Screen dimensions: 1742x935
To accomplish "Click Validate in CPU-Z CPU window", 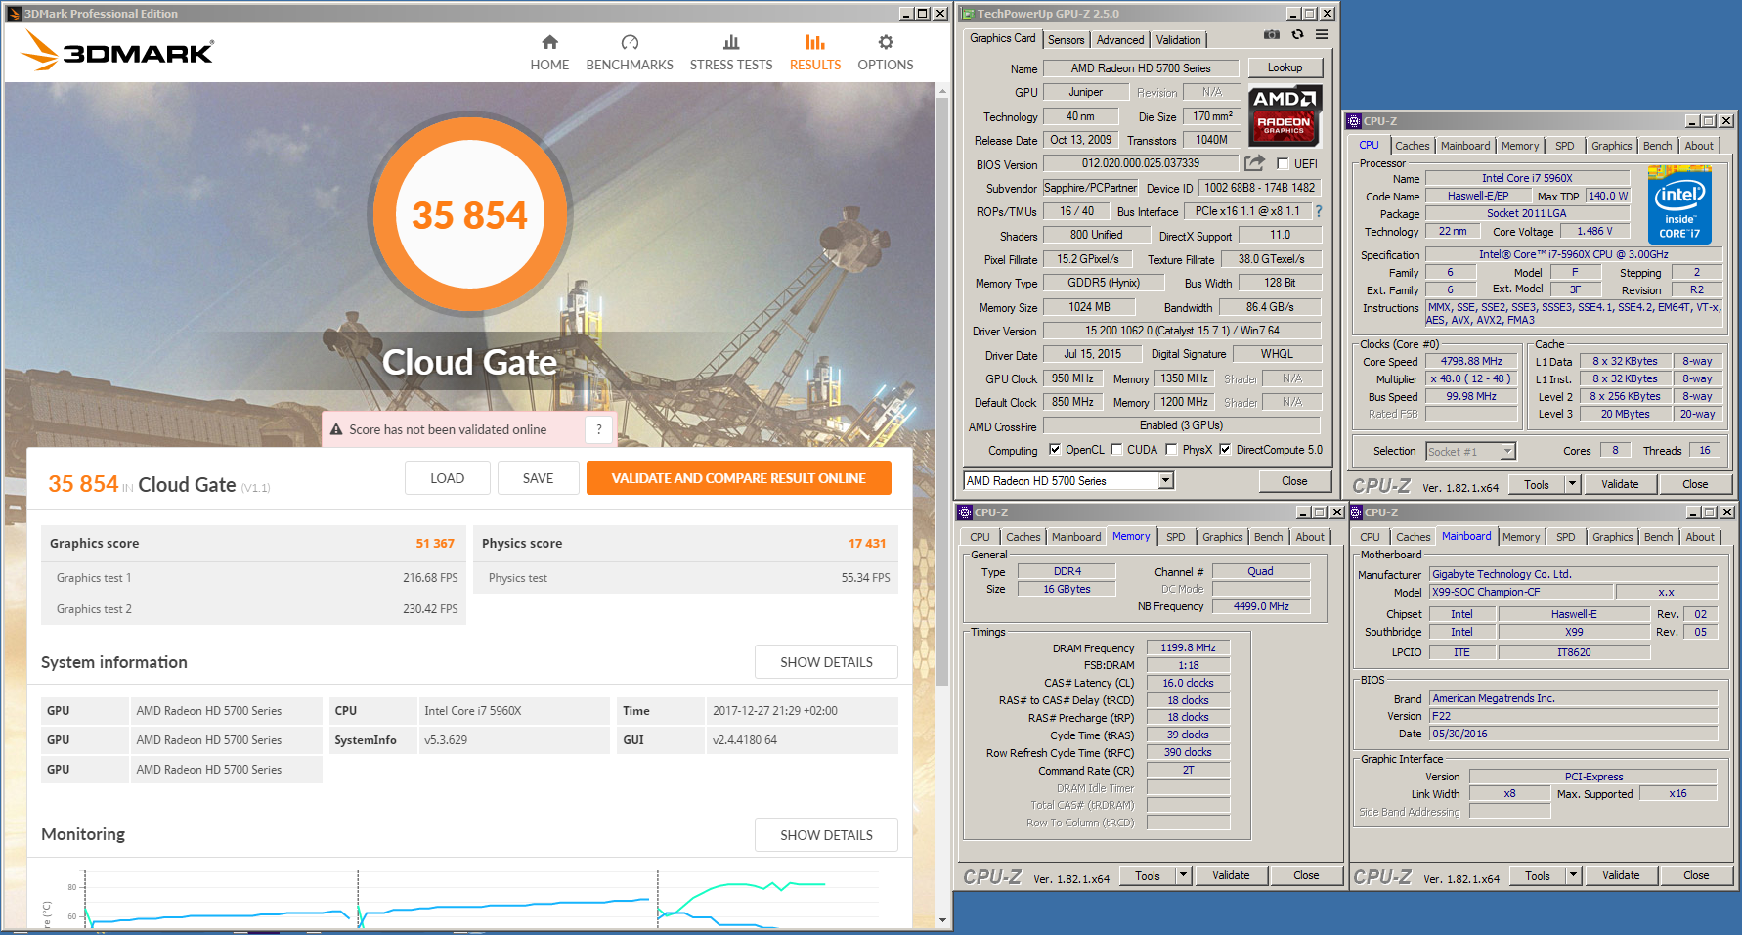I will (1620, 484).
